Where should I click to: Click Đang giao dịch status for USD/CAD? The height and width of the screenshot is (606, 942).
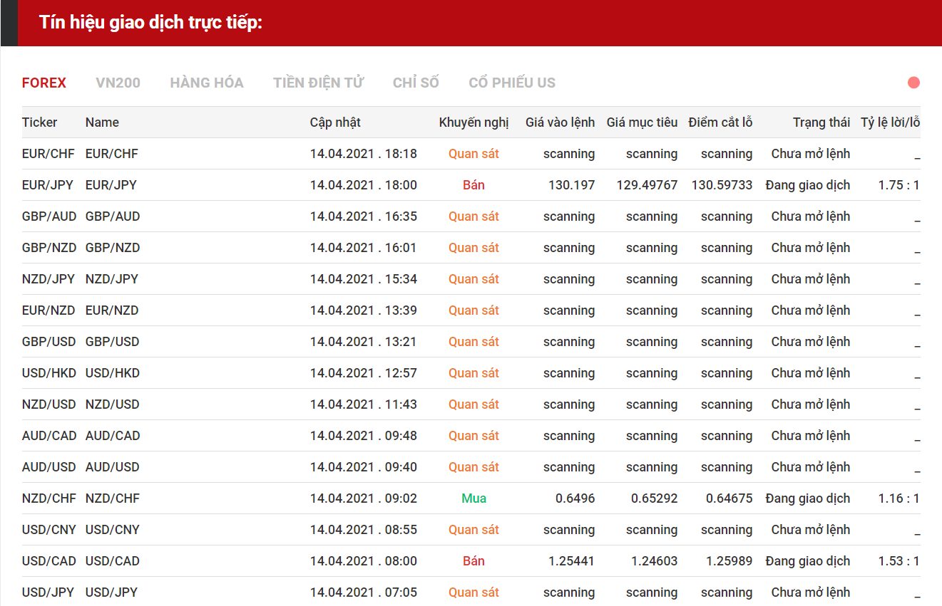[808, 561]
